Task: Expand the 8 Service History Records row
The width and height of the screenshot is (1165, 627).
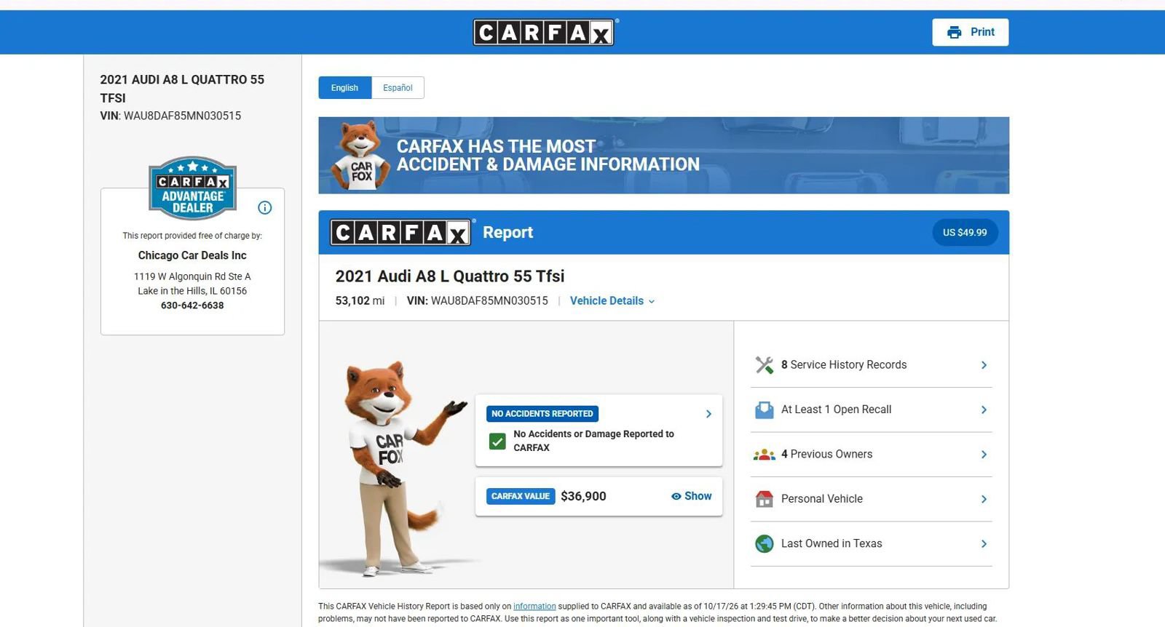Action: [x=872, y=365]
